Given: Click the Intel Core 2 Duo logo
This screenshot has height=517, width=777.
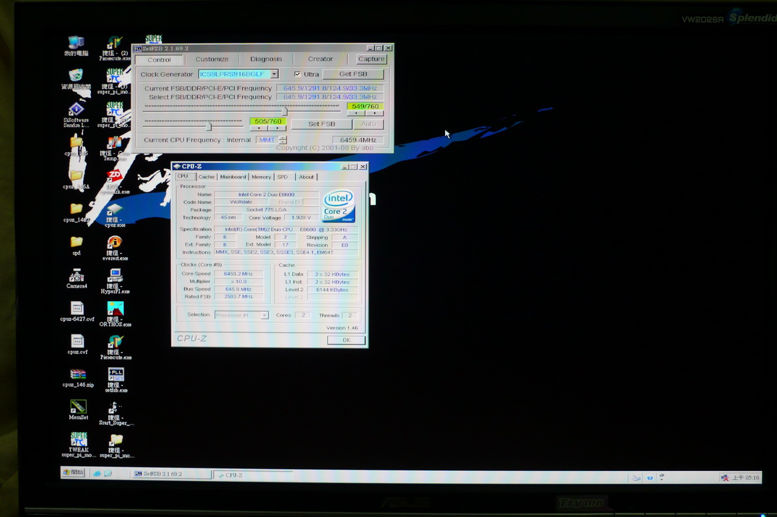Looking at the screenshot, I should [339, 207].
